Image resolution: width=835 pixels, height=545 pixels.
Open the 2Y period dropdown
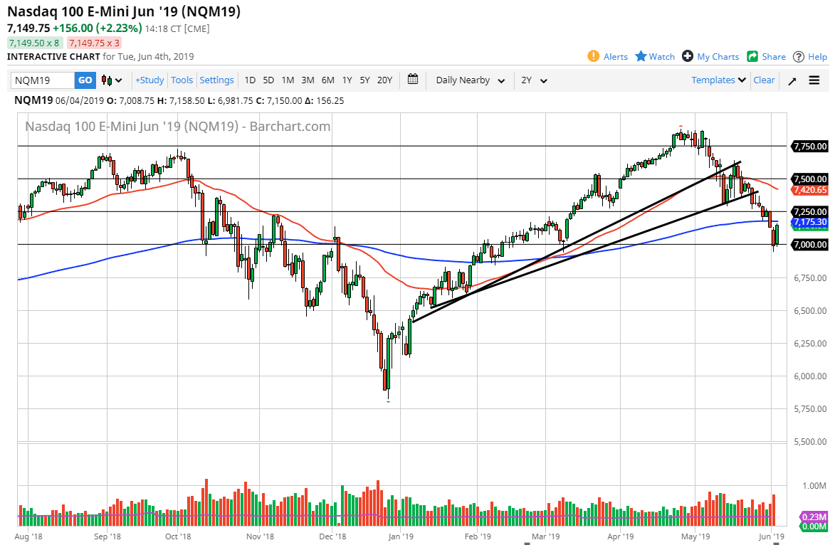pyautogui.click(x=534, y=80)
